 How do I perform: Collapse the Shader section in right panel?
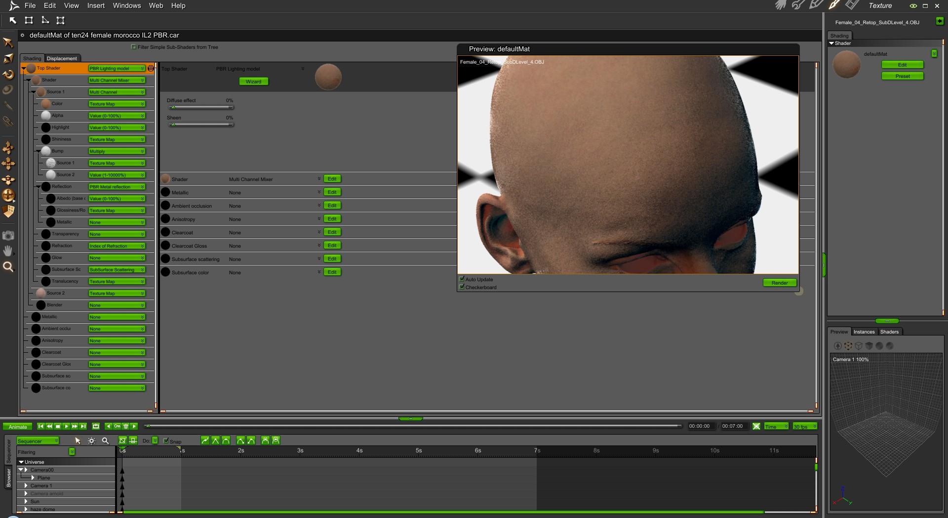point(831,43)
